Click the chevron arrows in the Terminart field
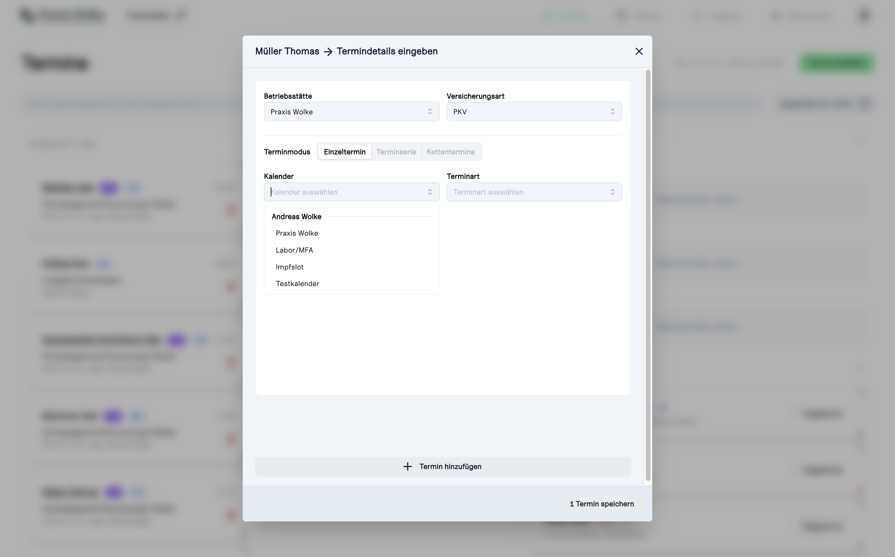895x557 pixels. (x=612, y=192)
